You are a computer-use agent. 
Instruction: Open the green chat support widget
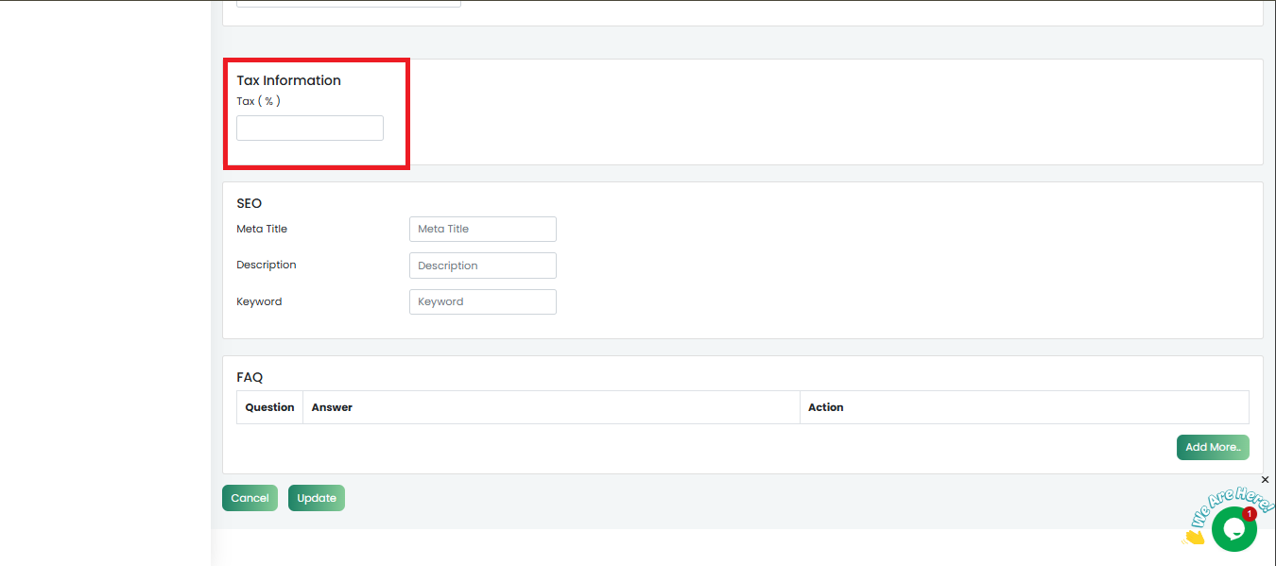(1233, 530)
